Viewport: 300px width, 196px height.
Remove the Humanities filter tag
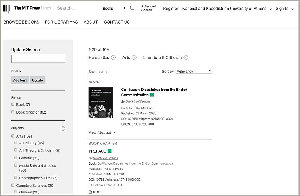[113, 58]
